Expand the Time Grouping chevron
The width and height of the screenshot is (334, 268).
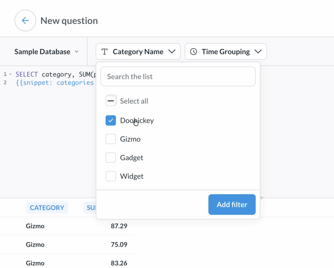[x=258, y=52]
